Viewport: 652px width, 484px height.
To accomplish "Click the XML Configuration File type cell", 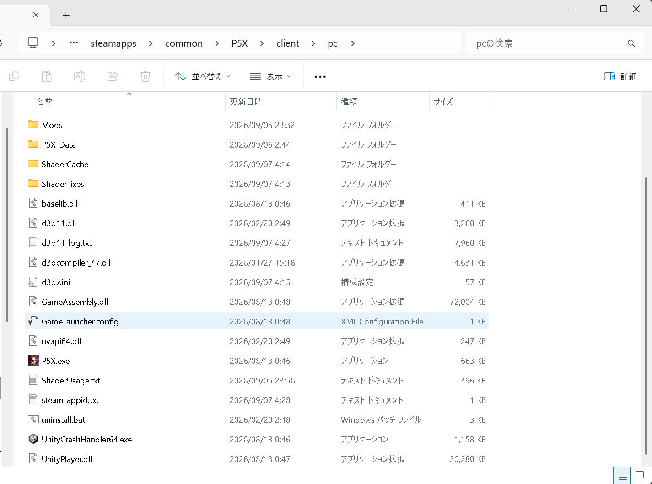I will 382,321.
